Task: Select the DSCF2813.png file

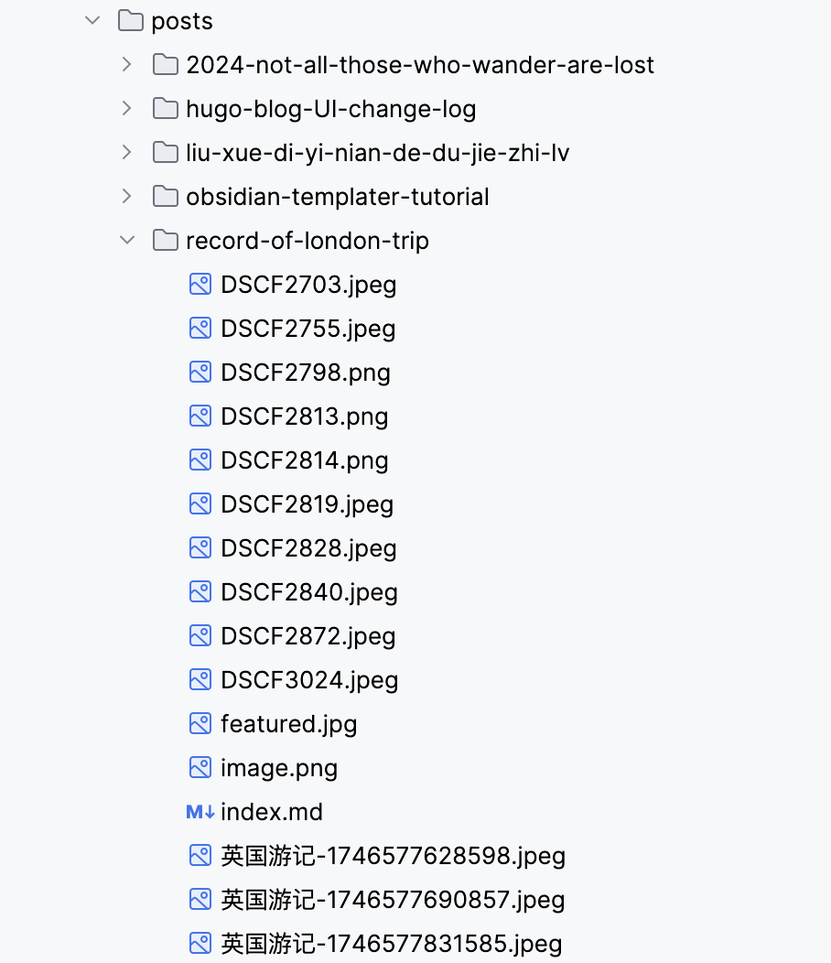Action: (x=304, y=416)
